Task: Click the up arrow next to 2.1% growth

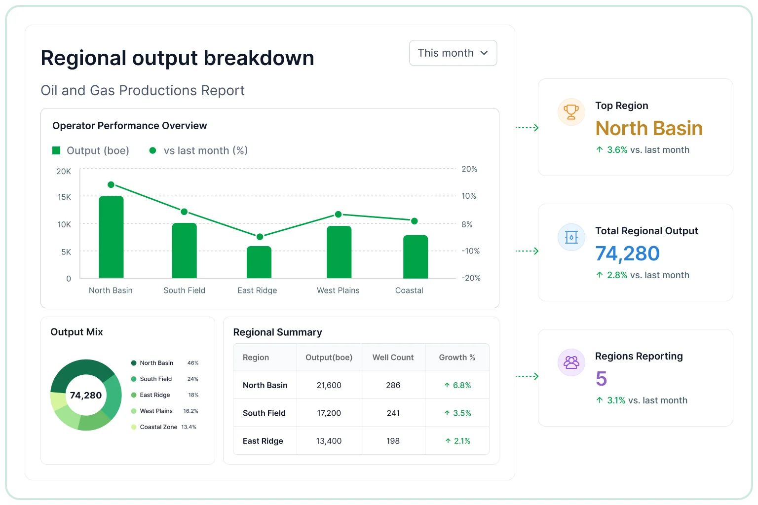Action: [x=448, y=441]
